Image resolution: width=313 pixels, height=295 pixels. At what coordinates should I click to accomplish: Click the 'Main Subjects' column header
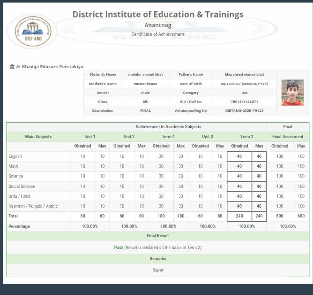point(38,137)
